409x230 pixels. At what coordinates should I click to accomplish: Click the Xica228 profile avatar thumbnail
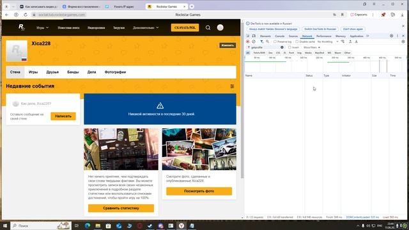point(17,51)
